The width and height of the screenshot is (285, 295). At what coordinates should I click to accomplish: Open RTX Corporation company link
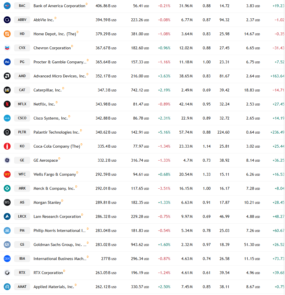(x=48, y=273)
